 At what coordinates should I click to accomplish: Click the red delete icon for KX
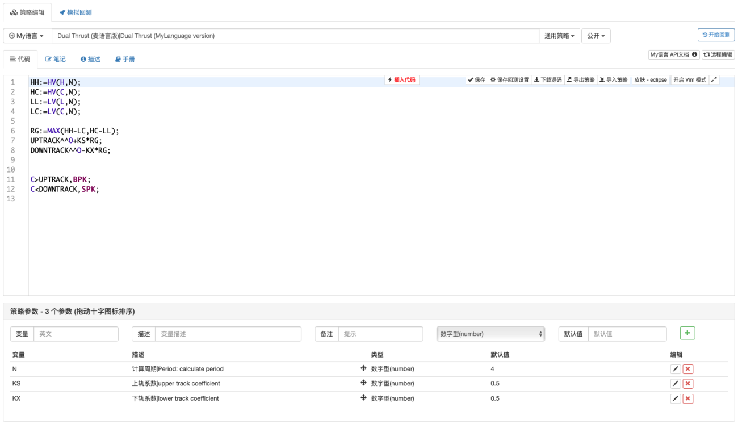coord(688,398)
